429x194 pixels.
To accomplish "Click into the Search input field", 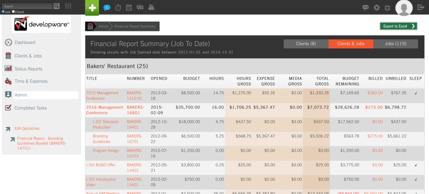I will pyautogui.click(x=27, y=6).
